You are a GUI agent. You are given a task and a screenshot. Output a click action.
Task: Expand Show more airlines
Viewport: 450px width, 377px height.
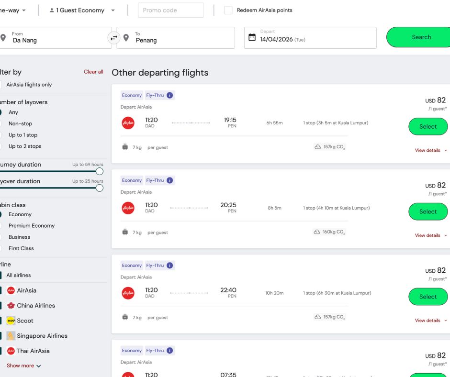[24, 366]
